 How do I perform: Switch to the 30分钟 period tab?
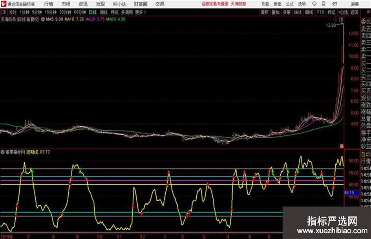click(x=65, y=12)
